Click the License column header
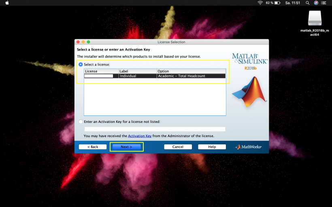Screen dimensions: 332x207 (101, 71)
